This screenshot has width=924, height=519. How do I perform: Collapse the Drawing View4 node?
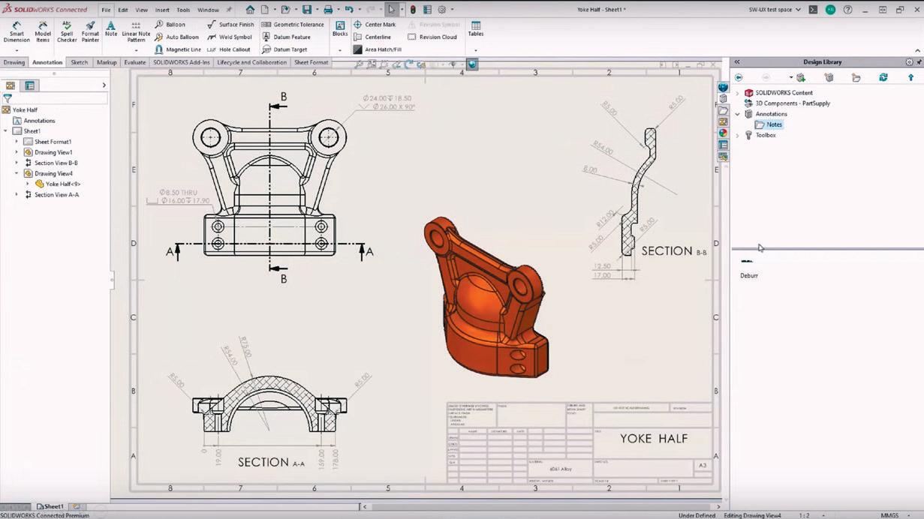click(17, 173)
